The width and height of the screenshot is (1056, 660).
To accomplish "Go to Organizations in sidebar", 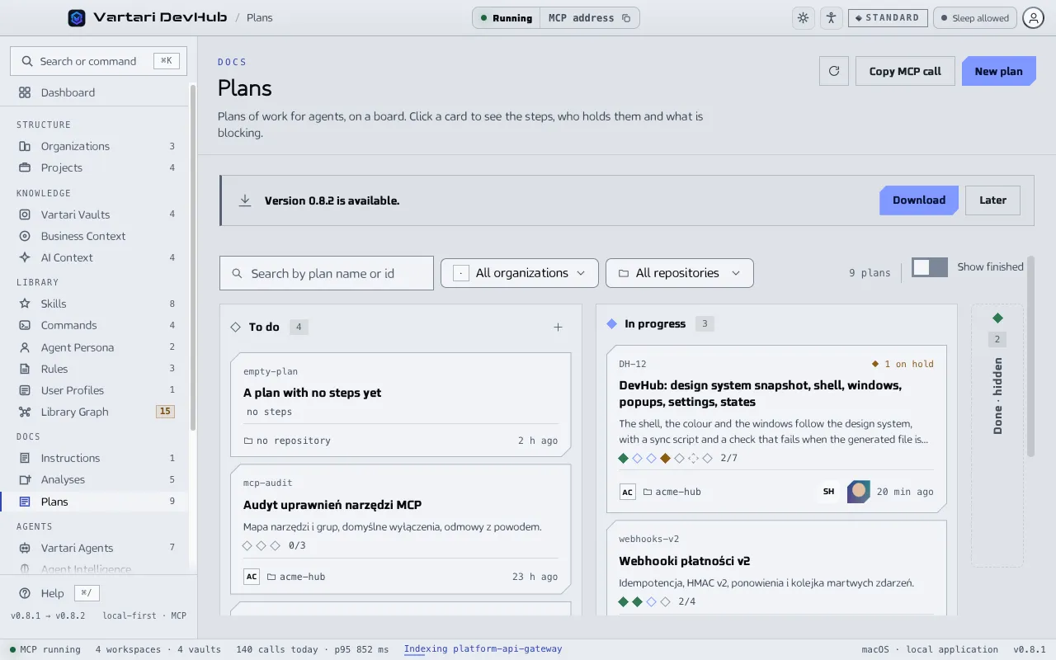I will tap(95, 146).
